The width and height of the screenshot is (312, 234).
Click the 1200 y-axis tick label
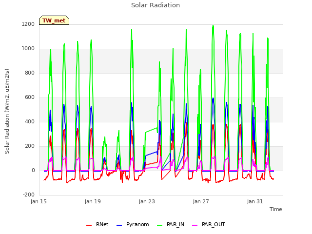coord(28,24)
